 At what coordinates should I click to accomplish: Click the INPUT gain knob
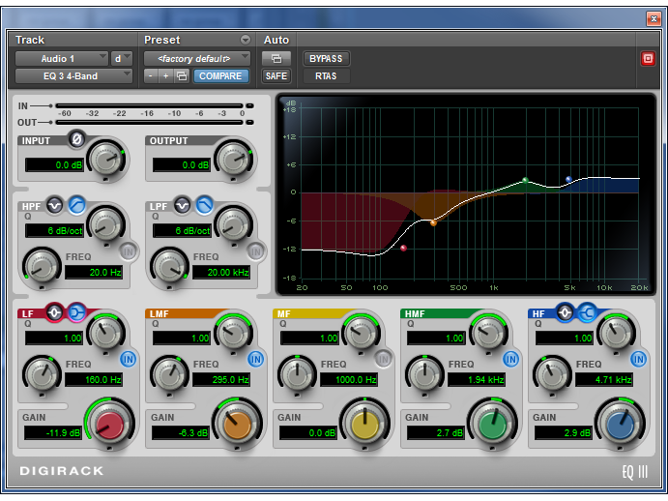tap(105, 160)
